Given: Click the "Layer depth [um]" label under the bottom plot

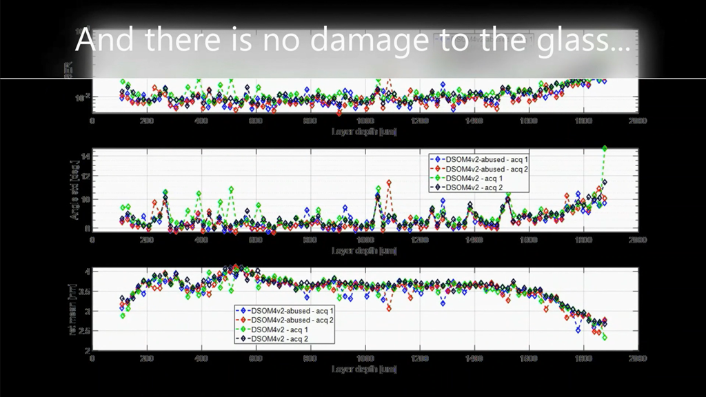Looking at the screenshot, I should point(364,369).
